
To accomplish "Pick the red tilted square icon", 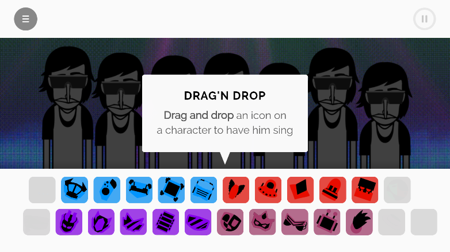I will 300,190.
